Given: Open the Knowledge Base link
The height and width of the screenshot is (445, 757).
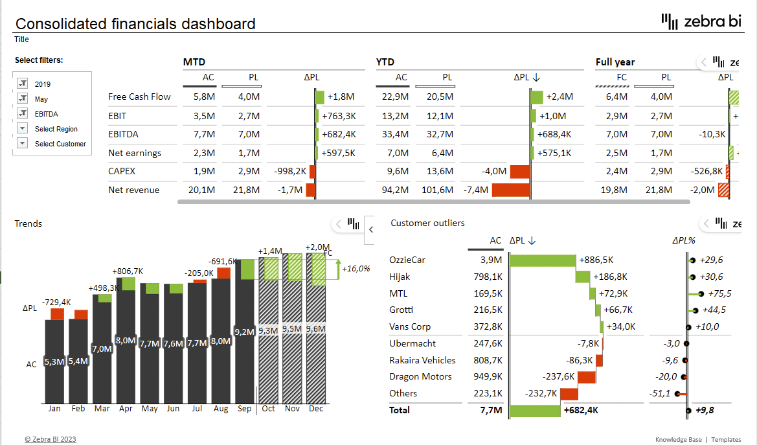Looking at the screenshot, I should (x=678, y=440).
